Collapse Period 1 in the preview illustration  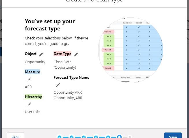pyautogui.click(x=104, y=31)
